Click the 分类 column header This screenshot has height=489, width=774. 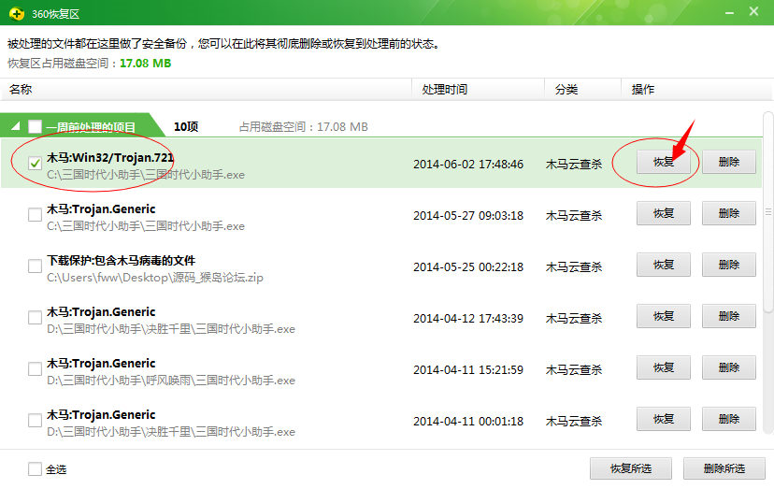[x=566, y=90]
